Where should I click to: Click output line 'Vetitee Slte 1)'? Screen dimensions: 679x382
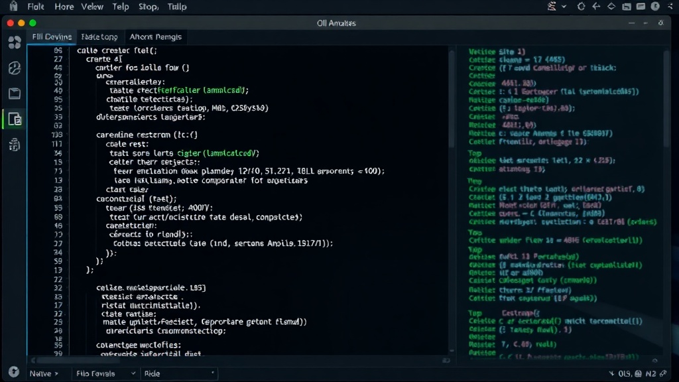(497, 52)
